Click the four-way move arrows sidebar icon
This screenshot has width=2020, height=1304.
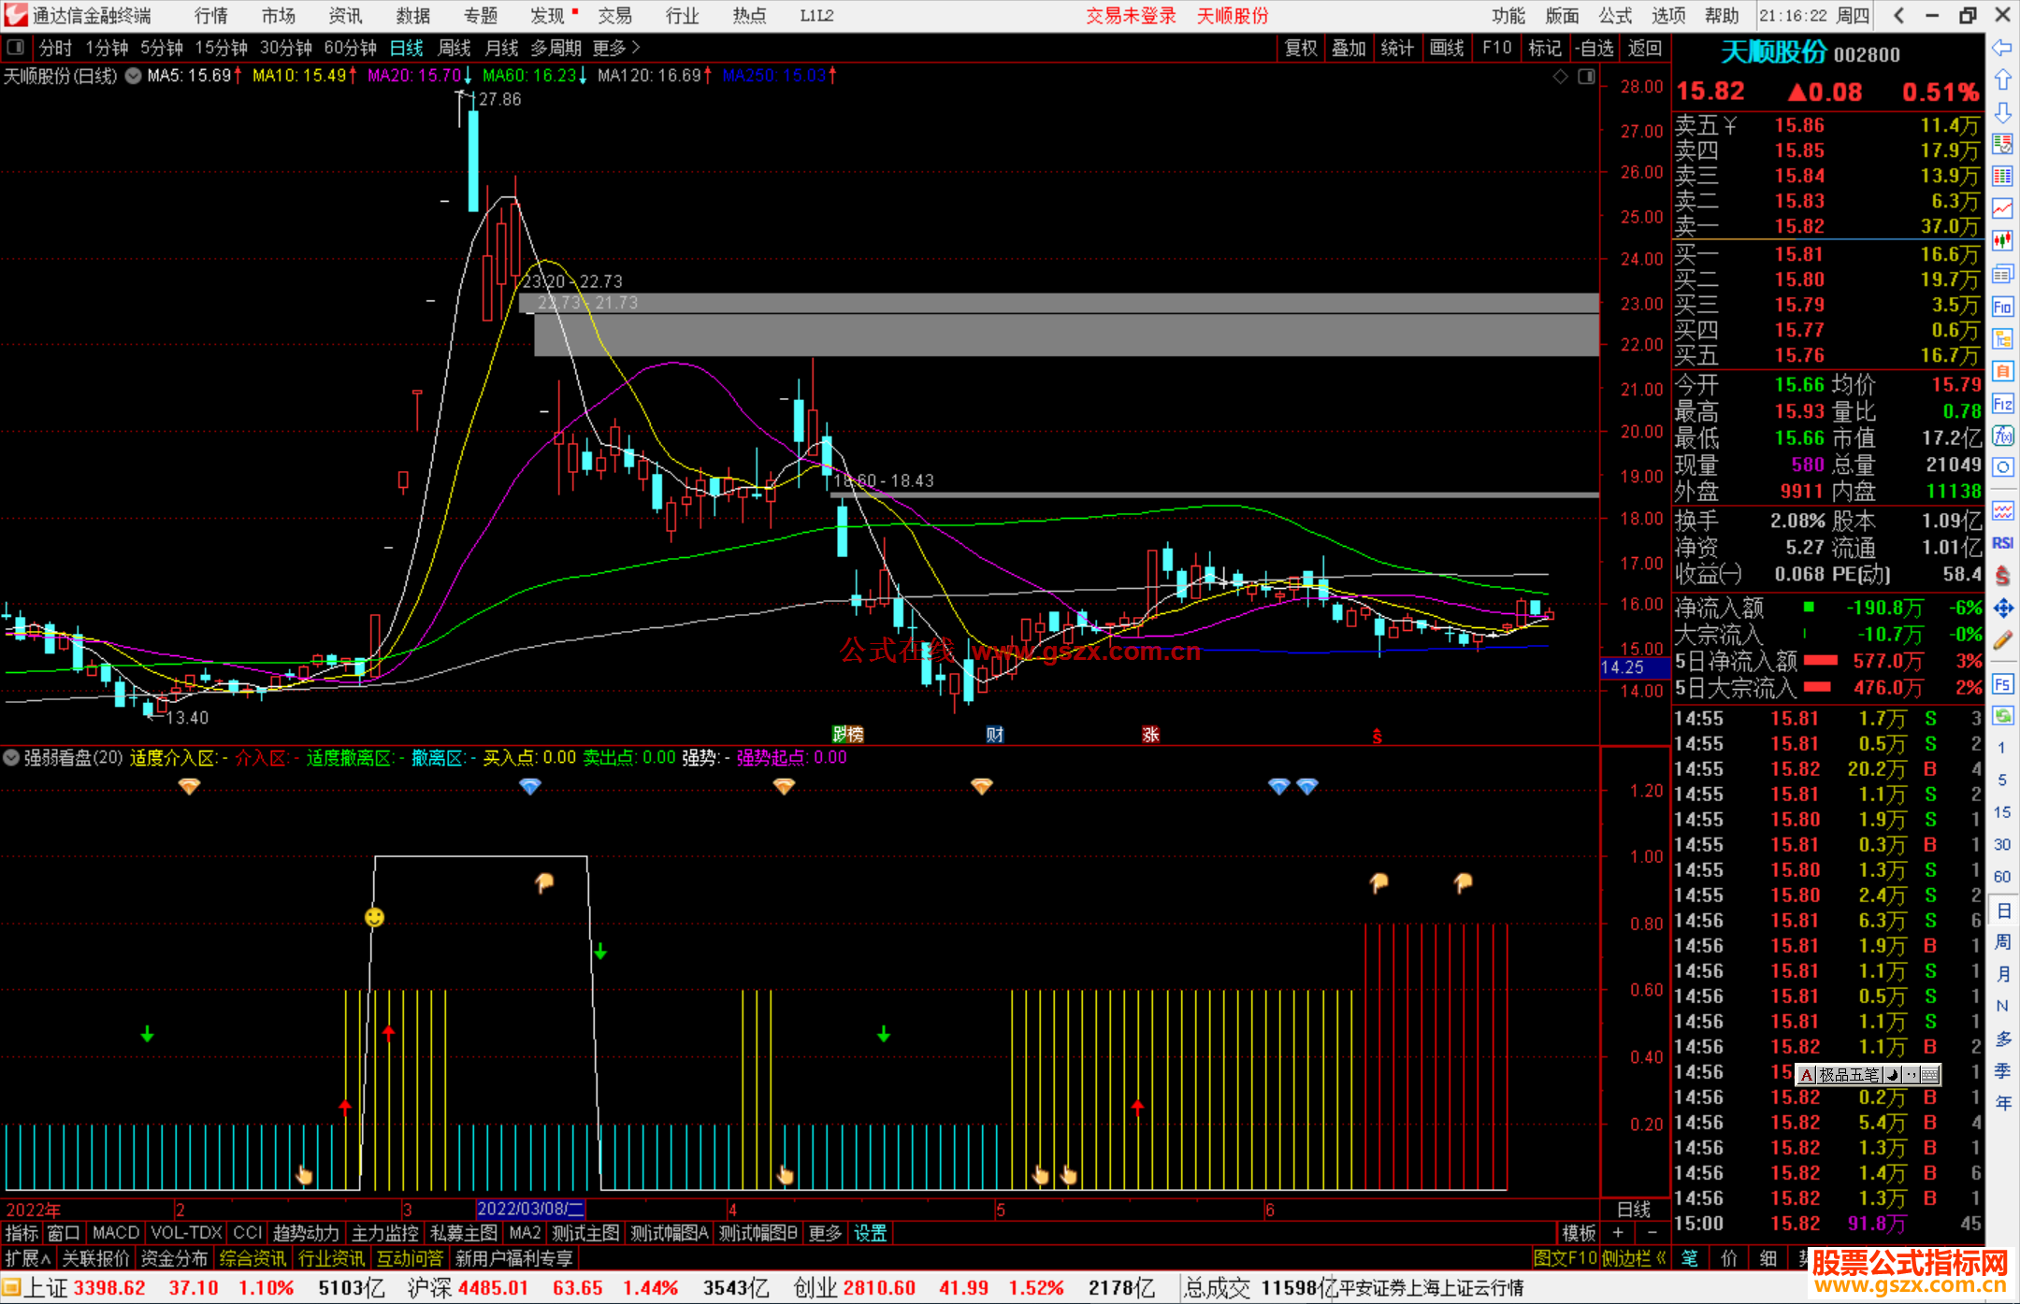click(2002, 609)
